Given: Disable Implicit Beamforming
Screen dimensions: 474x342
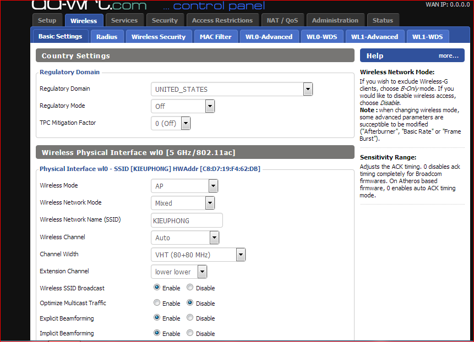Looking at the screenshot, I should pos(190,333).
